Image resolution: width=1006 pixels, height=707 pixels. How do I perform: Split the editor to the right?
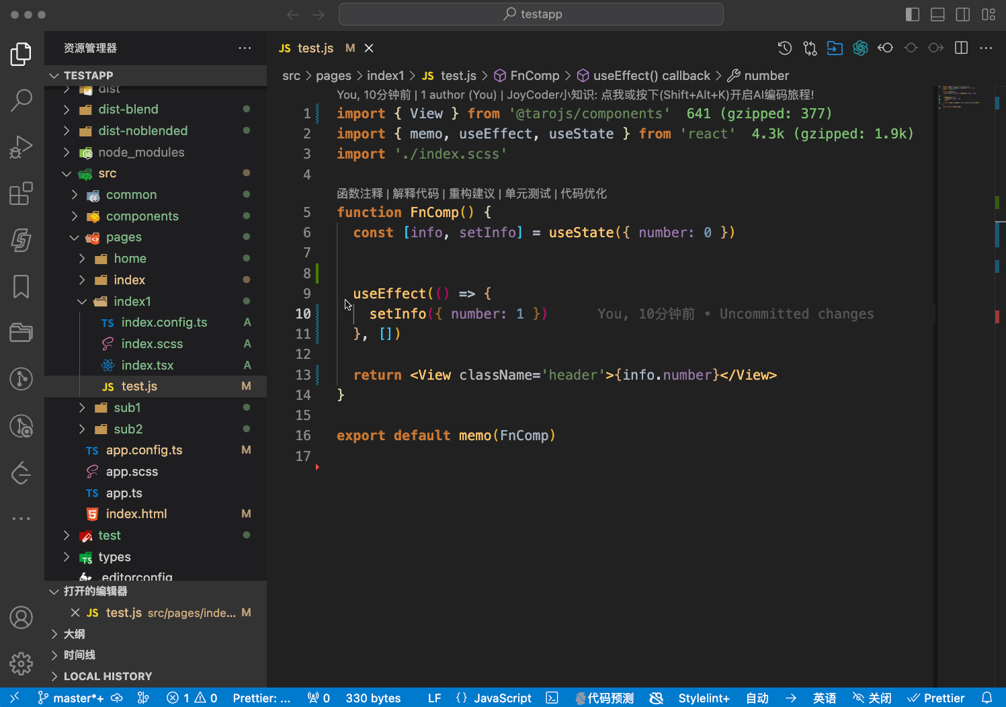tap(962, 48)
